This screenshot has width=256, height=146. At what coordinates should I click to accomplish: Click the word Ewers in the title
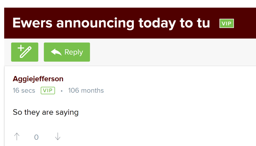[32, 23]
